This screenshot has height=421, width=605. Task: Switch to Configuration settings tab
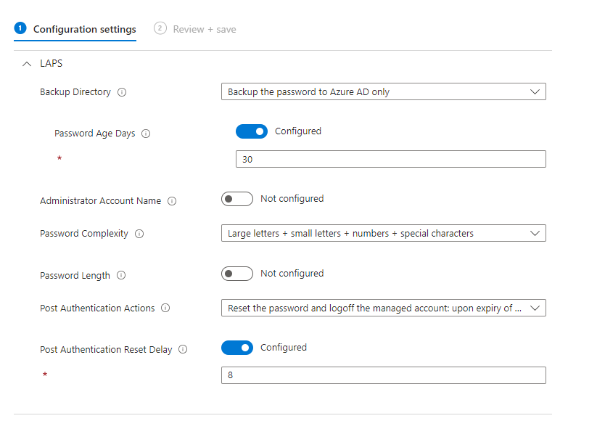(84, 30)
